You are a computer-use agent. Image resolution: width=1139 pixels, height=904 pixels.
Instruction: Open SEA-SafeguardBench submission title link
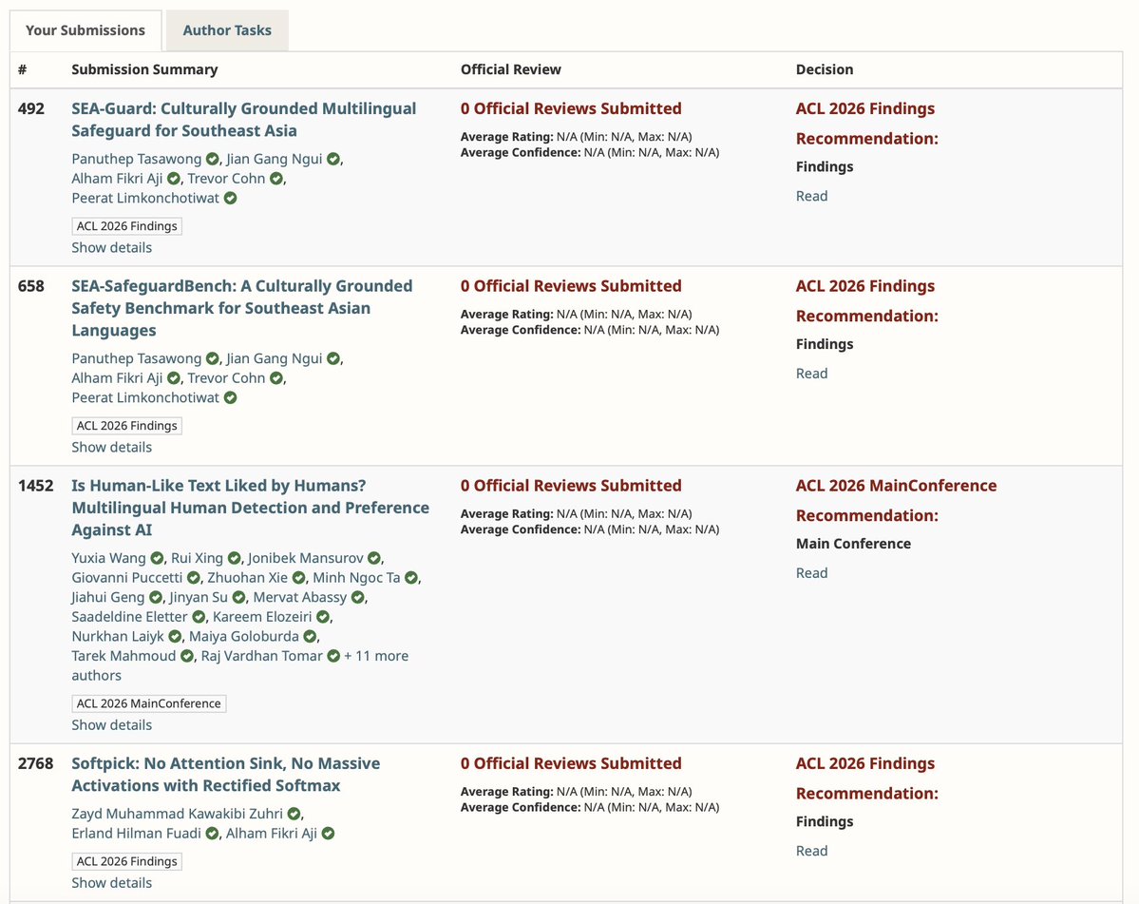tap(242, 307)
